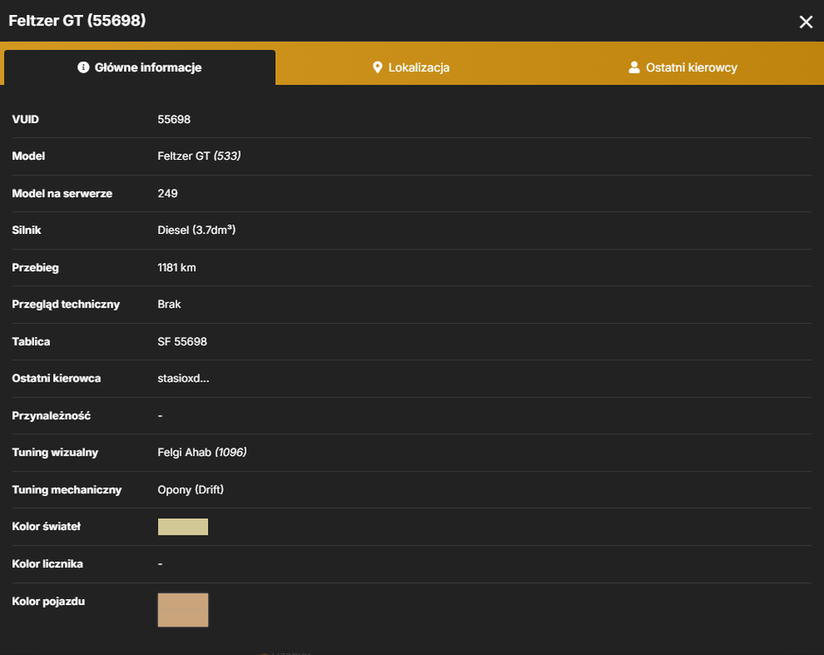Click the Felgi Ahab (1096) tuning entry
824x655 pixels.
[x=203, y=452]
